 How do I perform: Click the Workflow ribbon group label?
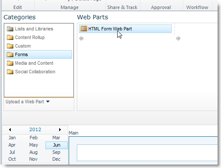point(197,7)
